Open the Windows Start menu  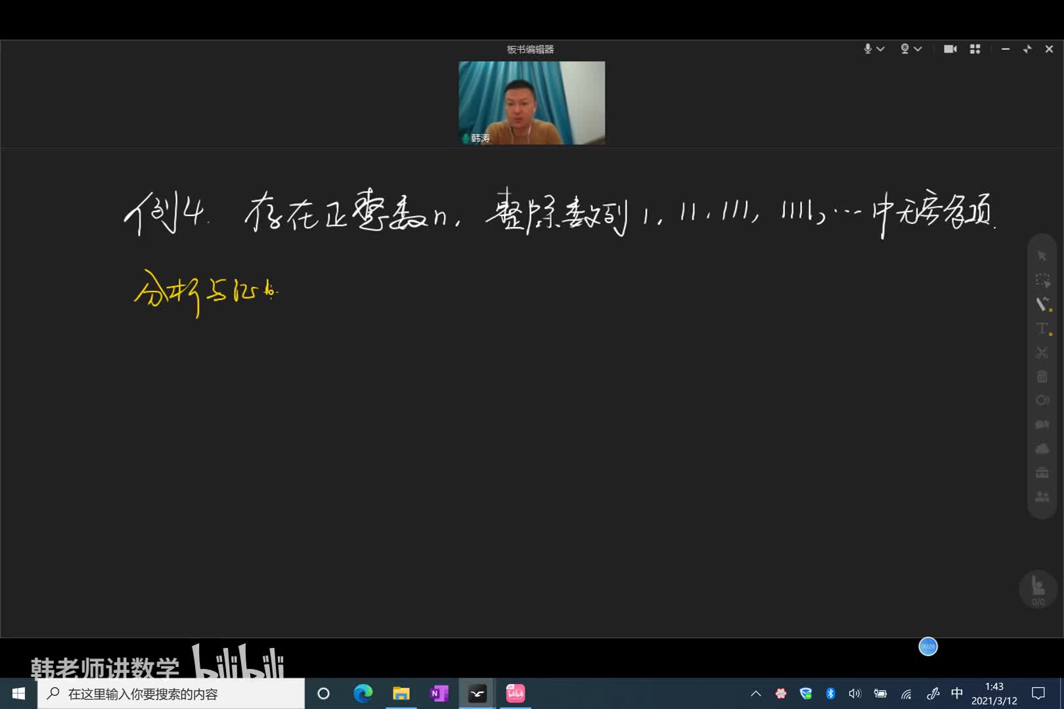pyautogui.click(x=18, y=693)
